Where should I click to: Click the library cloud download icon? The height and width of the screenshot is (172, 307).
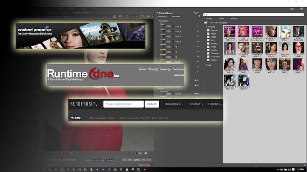pyautogui.click(x=206, y=23)
